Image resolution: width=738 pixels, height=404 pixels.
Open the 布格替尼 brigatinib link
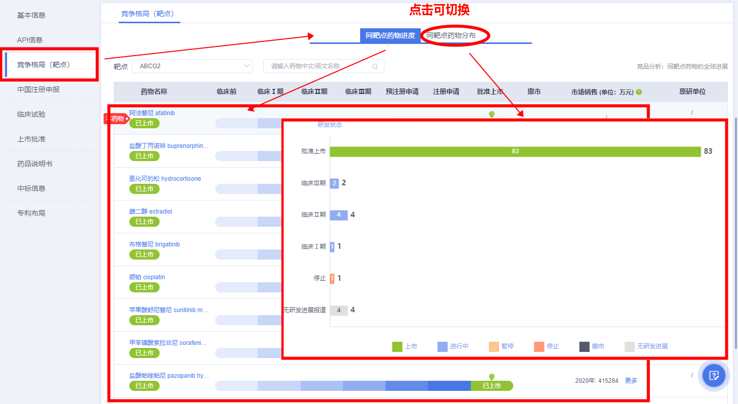(x=155, y=244)
